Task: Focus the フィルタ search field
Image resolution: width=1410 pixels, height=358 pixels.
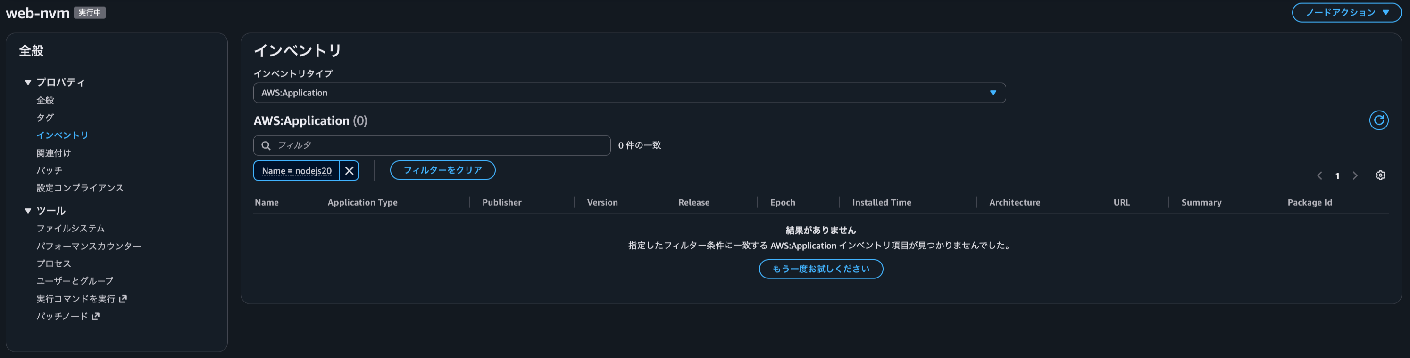Action: pos(431,145)
